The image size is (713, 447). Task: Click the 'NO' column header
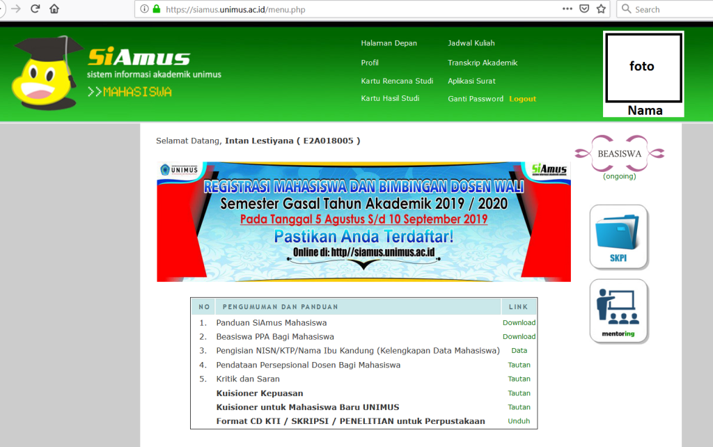tap(204, 307)
